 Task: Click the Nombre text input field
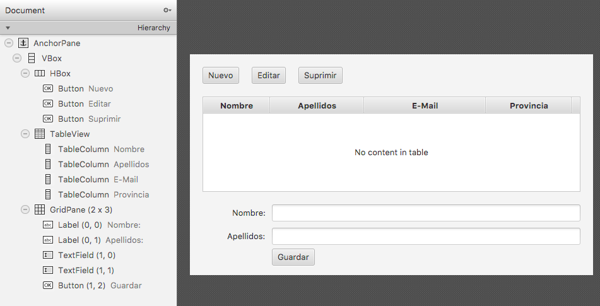point(425,213)
